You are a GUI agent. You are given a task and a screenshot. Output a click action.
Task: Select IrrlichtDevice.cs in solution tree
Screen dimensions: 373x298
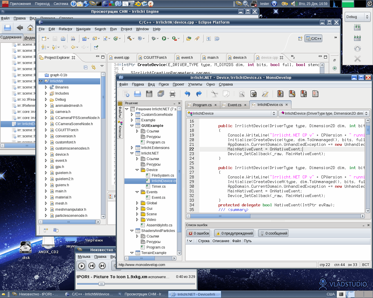click(x=164, y=181)
